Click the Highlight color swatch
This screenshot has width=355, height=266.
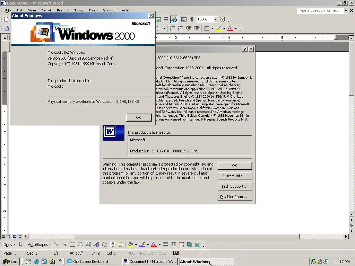[218, 28]
